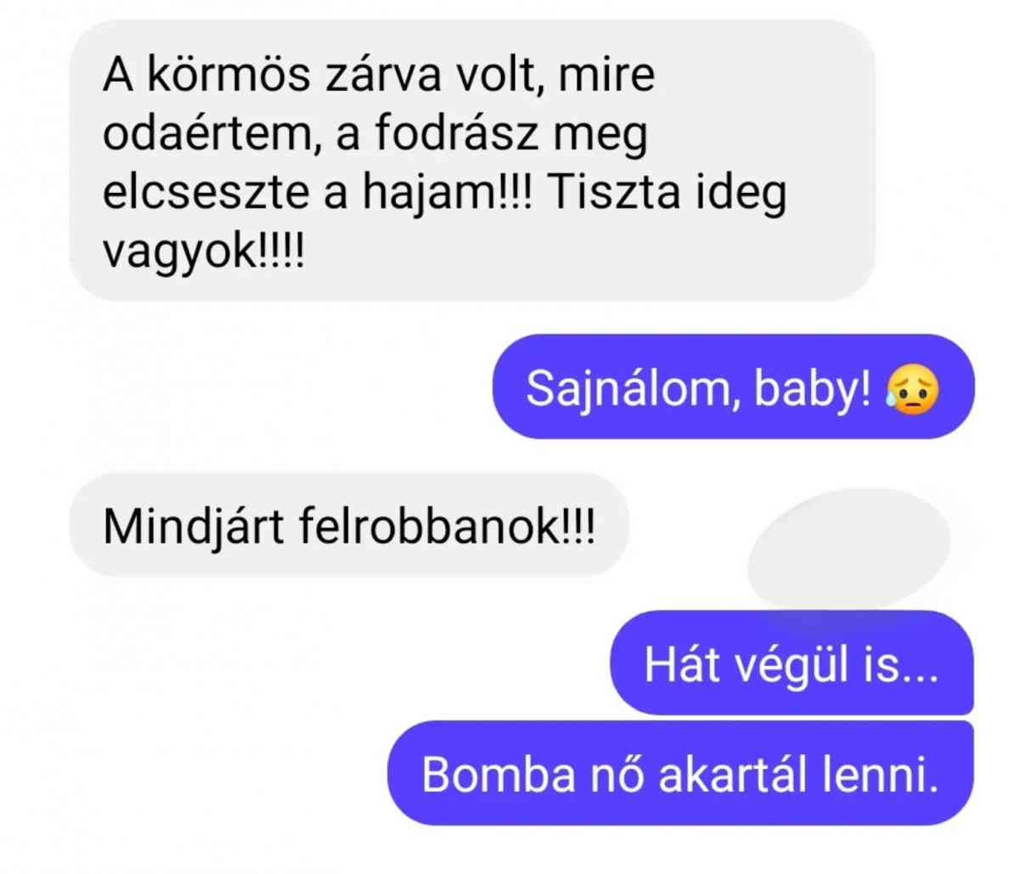Click the words "Tiszta ideg"
Viewport: 1019px width, 874px height.
(x=668, y=195)
